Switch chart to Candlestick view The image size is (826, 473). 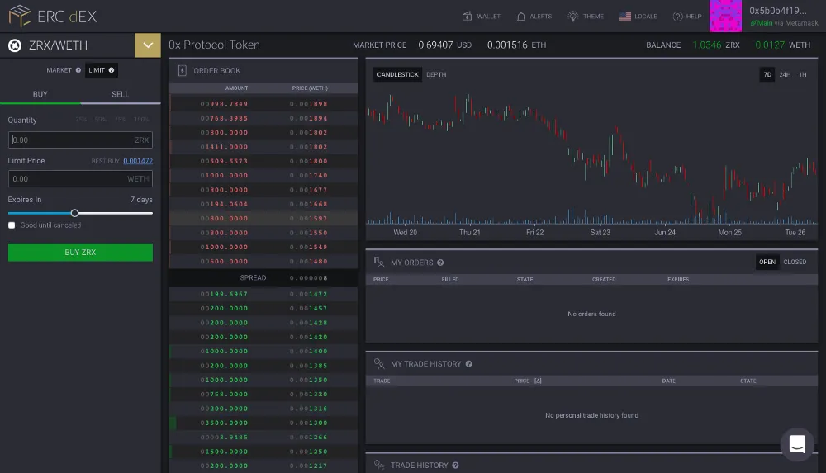(x=398, y=75)
